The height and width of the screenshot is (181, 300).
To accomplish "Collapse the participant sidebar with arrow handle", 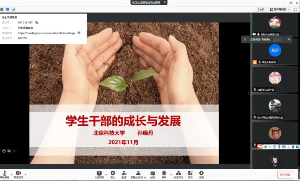I will click(249, 93).
